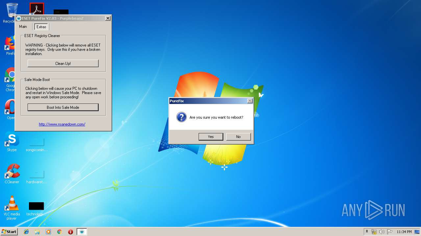Open the network tray icon

374,232
